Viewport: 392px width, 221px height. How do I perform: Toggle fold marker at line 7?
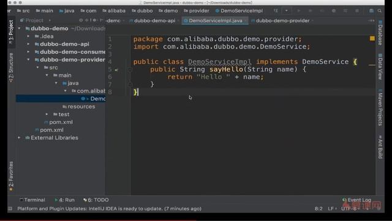tap(130, 85)
